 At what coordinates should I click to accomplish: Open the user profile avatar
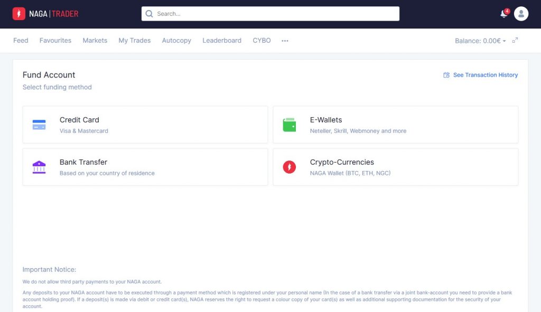(521, 14)
